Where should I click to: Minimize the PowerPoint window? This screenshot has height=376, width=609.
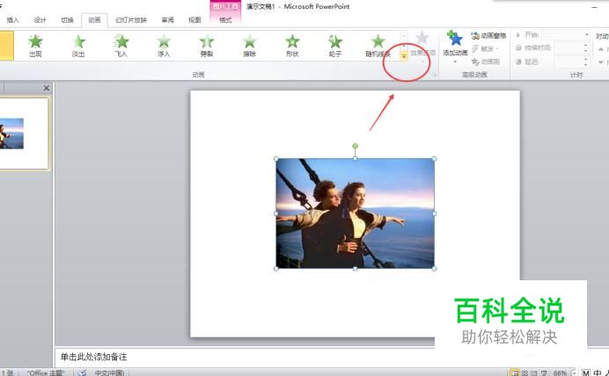click(595, 7)
